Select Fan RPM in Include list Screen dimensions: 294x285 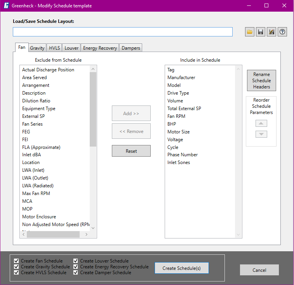pyautogui.click(x=176, y=116)
